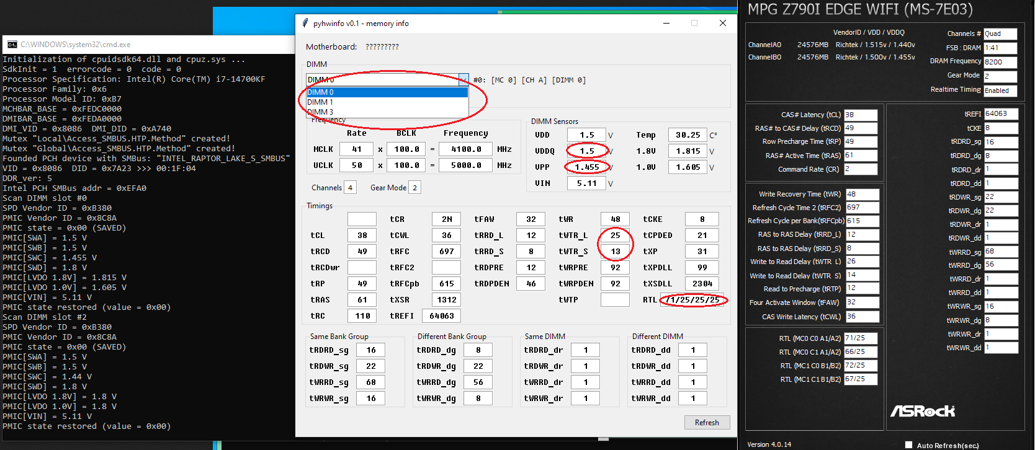
Task: Click ASRock RTL (MC0 C0 A1/A2) field
Action: click(861, 338)
